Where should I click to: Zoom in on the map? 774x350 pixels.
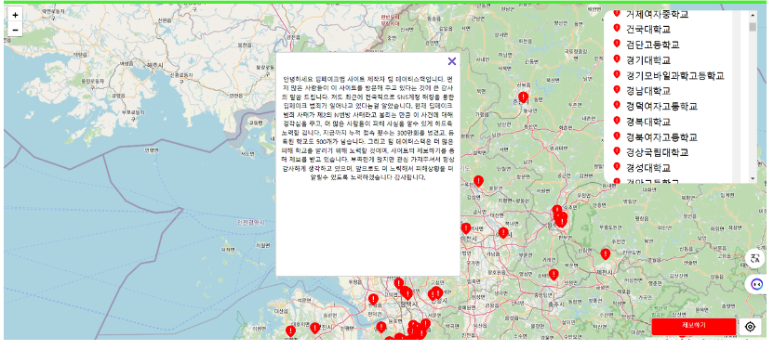15,15
